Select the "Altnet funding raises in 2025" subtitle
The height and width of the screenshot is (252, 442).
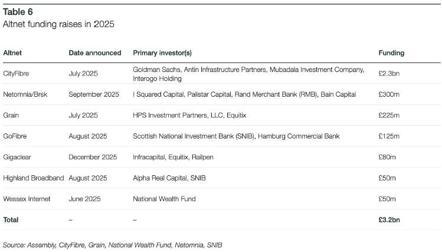(x=58, y=25)
